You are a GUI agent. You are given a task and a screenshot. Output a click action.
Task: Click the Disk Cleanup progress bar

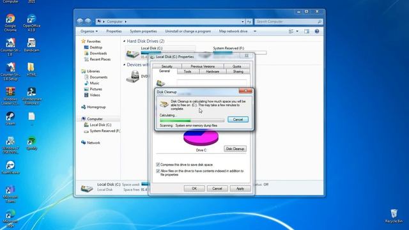(192, 121)
